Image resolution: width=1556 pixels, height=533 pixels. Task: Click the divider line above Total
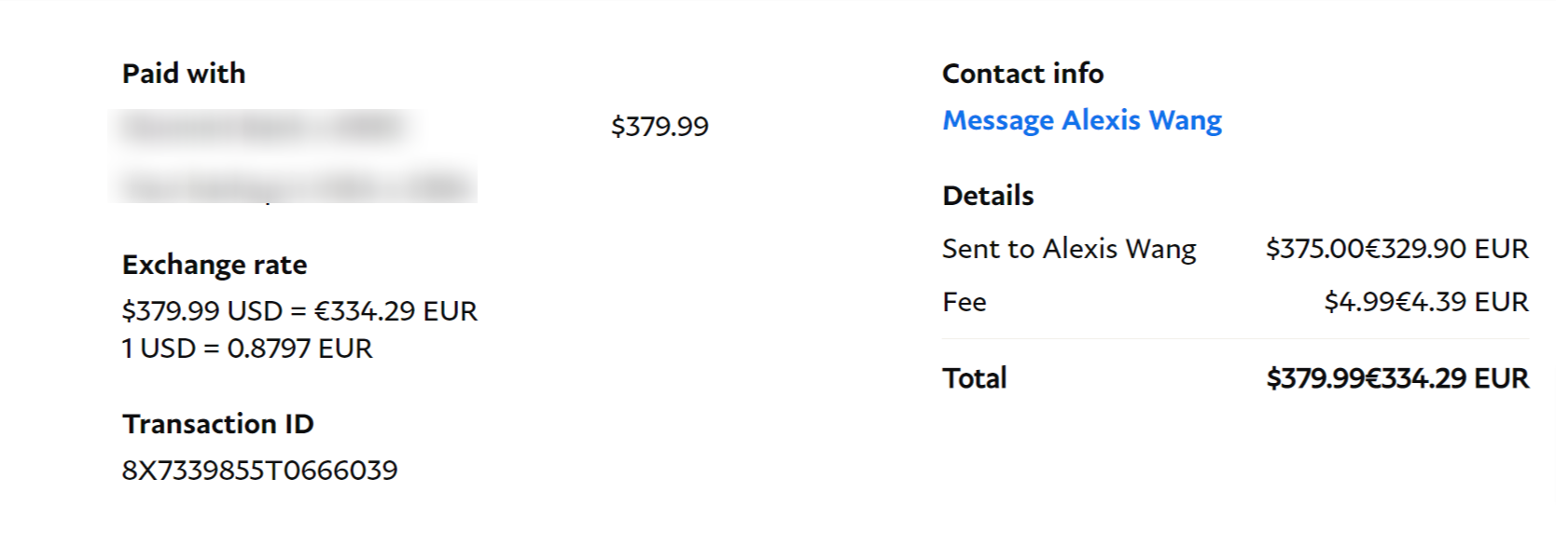(x=1235, y=339)
